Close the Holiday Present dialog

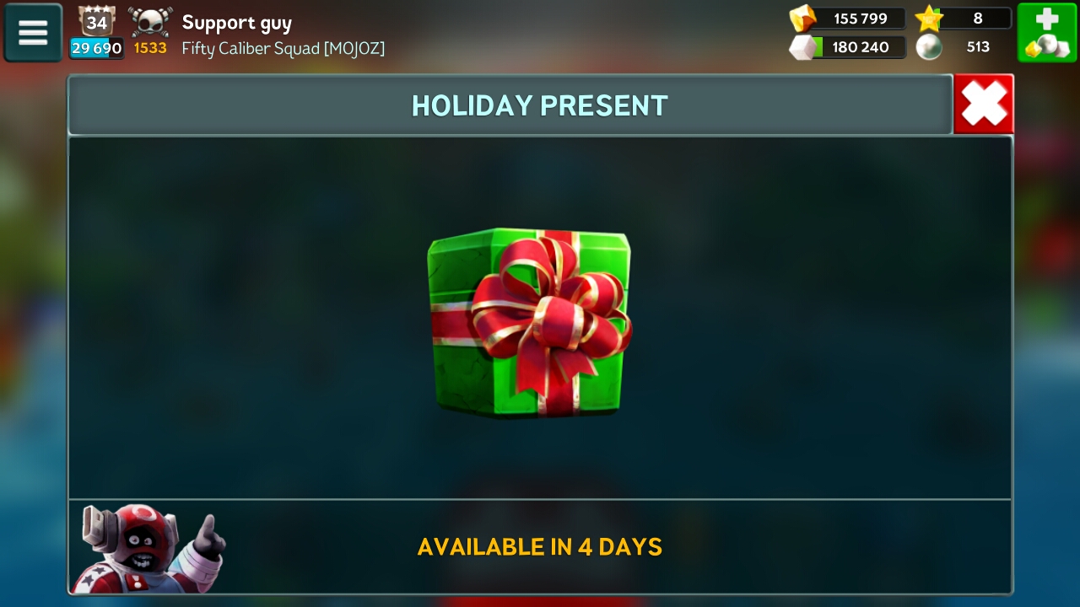coord(984,105)
